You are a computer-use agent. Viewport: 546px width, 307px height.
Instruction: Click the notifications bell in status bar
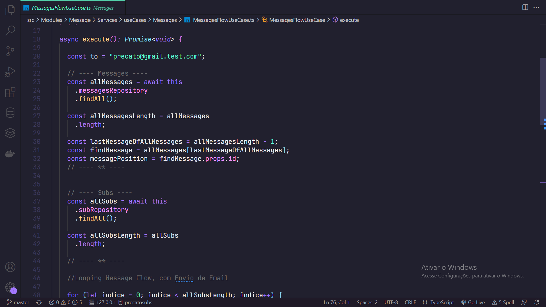pyautogui.click(x=537, y=302)
